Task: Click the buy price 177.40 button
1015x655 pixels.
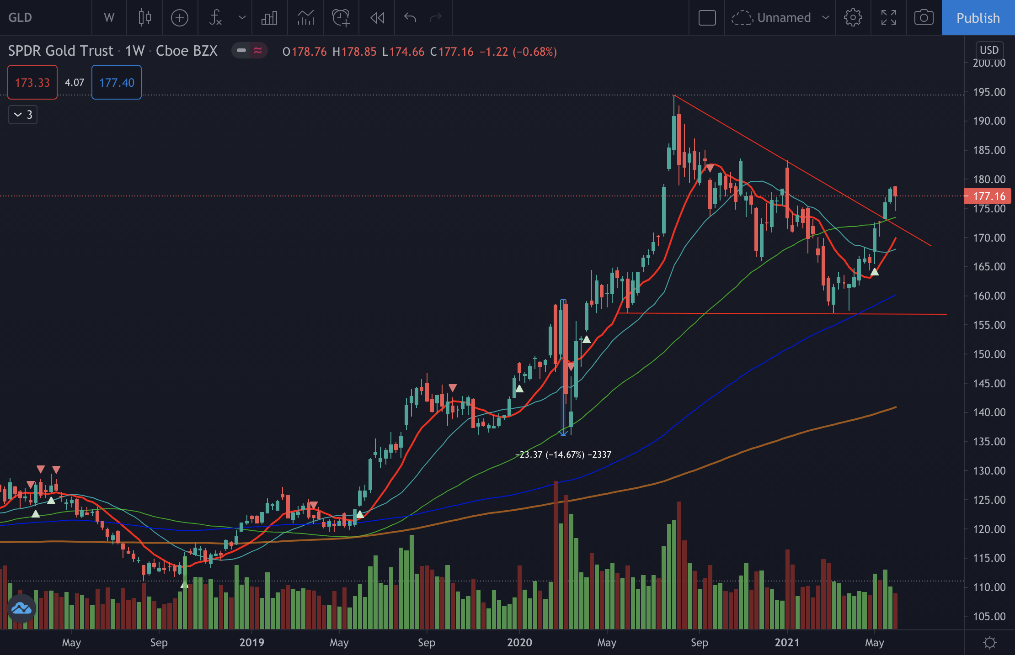Action: point(117,82)
